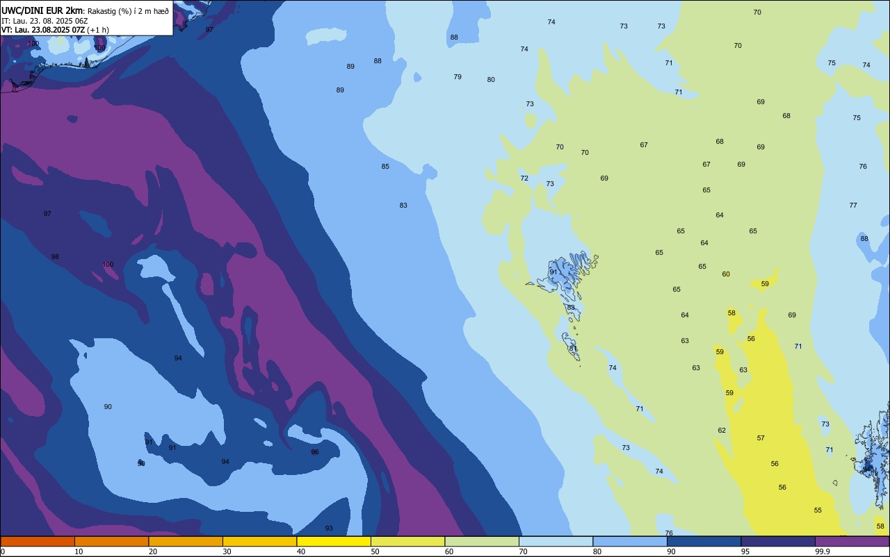Select the "IT: Lau. 23. 08. 2025 06Z" line
Viewport: 890px width, 557px height.
(44, 20)
